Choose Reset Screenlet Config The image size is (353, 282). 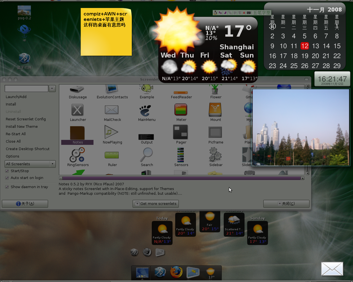click(26, 119)
